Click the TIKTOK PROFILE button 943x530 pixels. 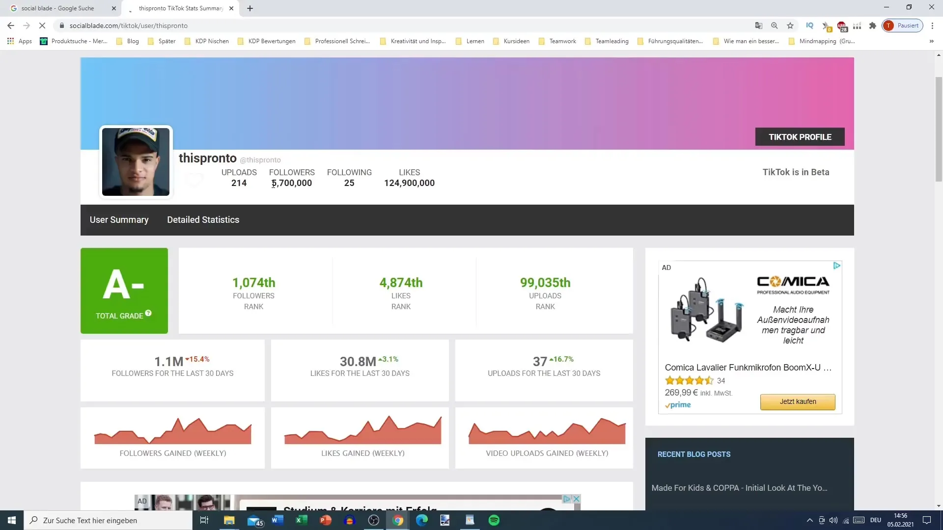[800, 137]
